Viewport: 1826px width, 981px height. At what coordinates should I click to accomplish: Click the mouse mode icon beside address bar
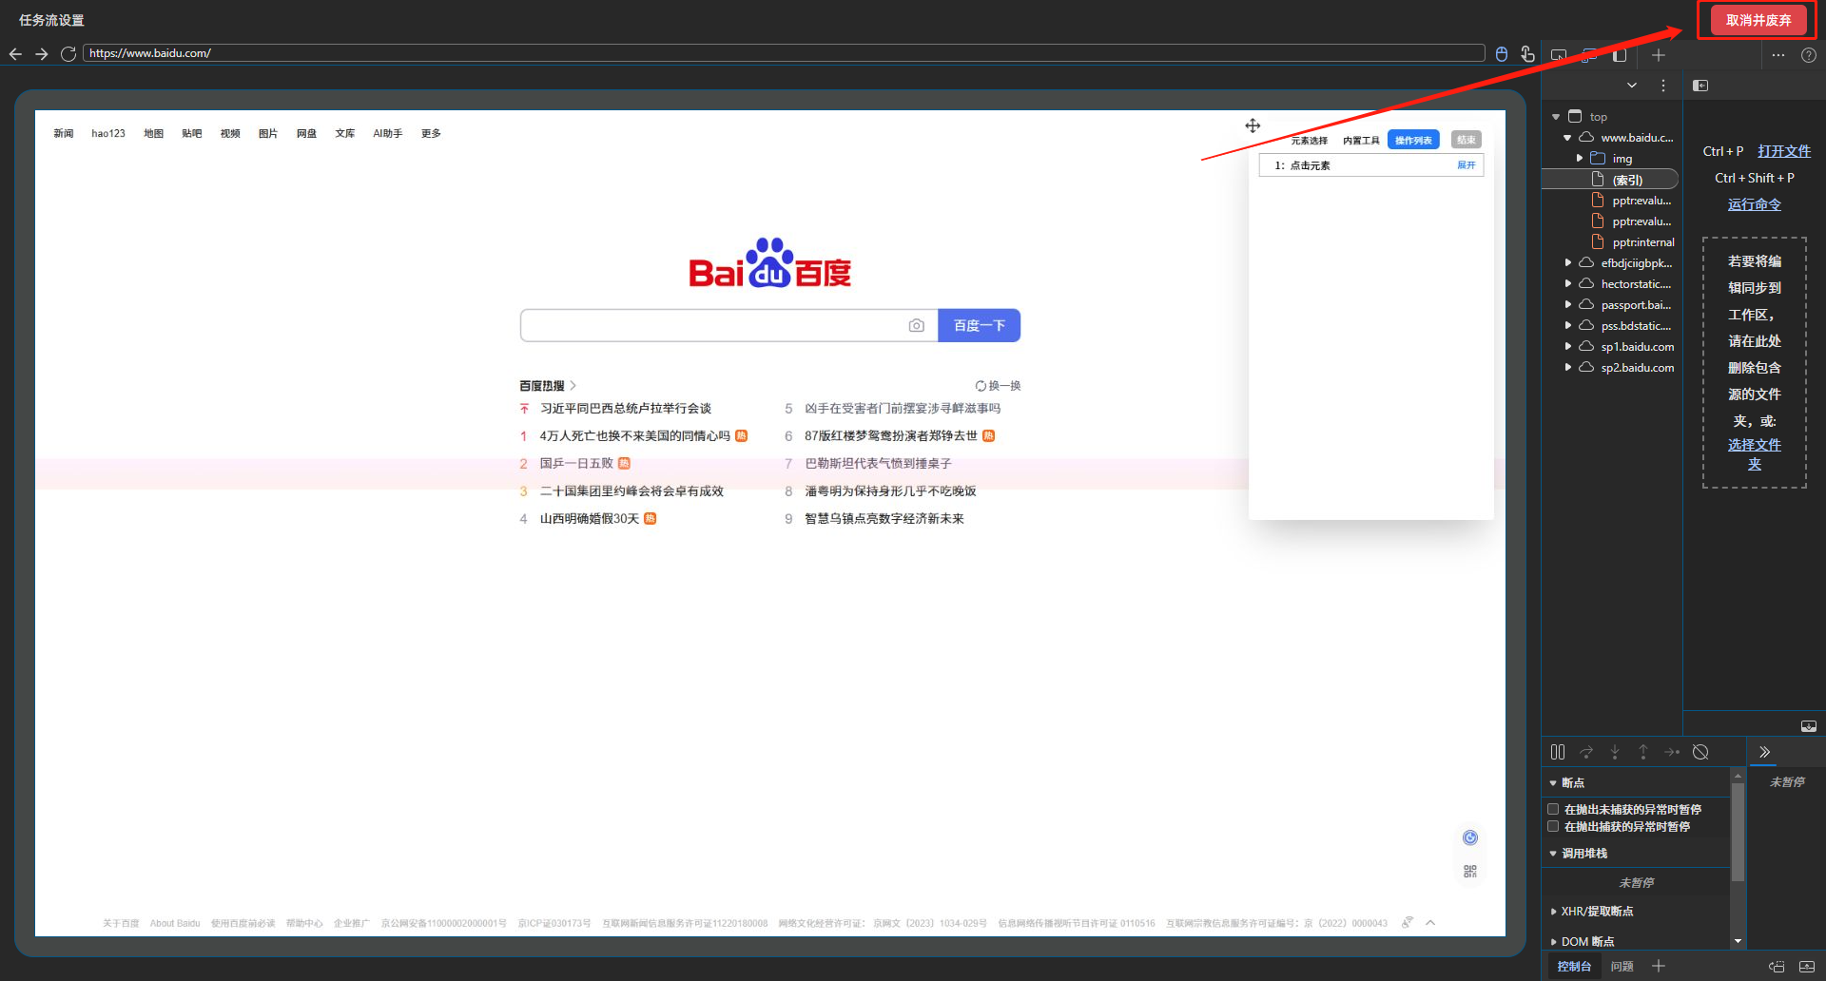[x=1502, y=54]
